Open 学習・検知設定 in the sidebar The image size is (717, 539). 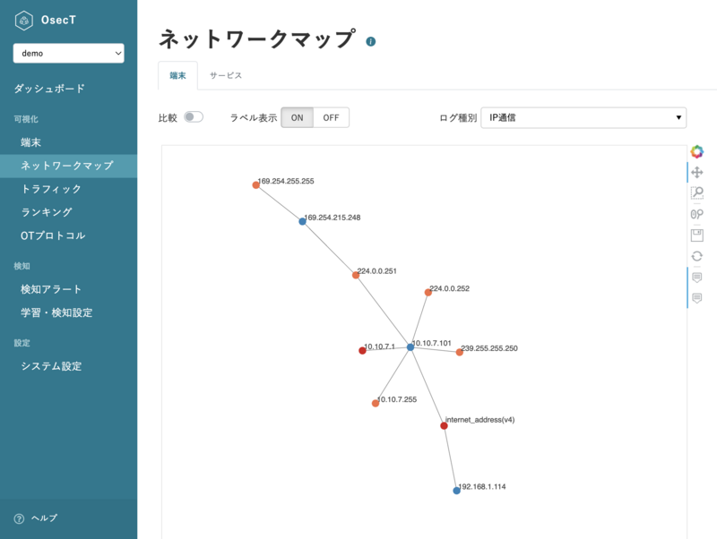[x=56, y=312]
